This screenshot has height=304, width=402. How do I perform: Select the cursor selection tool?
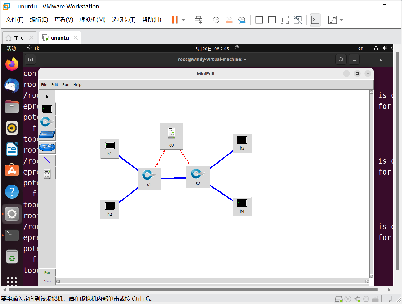[x=47, y=96]
